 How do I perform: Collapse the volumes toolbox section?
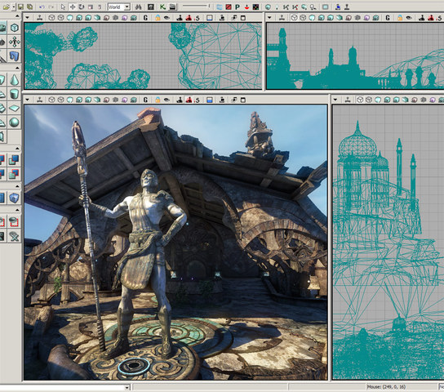pos(17,186)
